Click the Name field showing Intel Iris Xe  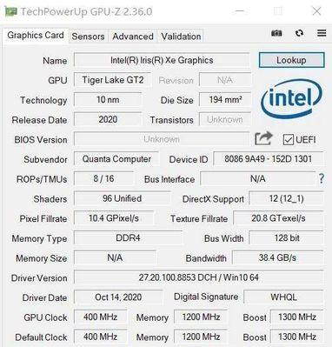[162, 60]
